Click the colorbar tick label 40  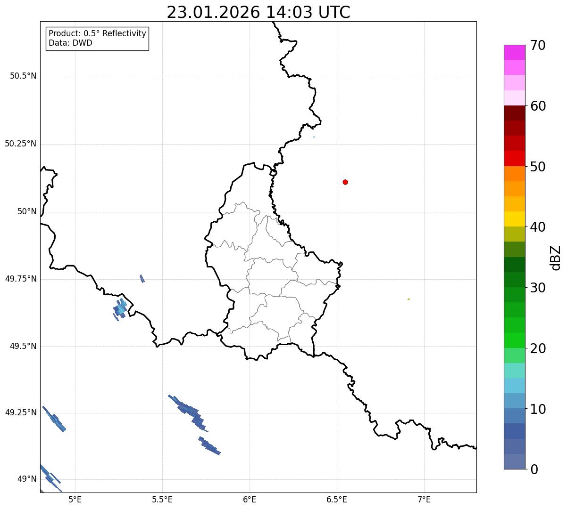(x=538, y=227)
